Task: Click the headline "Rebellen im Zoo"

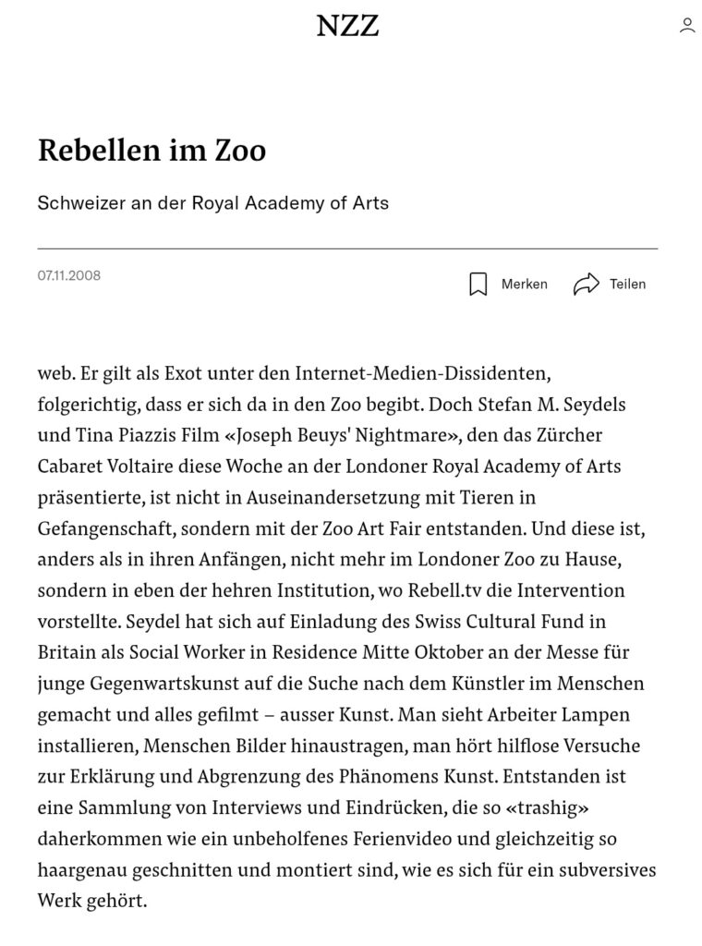Action: (151, 150)
